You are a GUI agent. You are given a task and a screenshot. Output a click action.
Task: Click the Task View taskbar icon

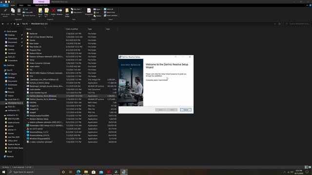[x=71, y=172]
